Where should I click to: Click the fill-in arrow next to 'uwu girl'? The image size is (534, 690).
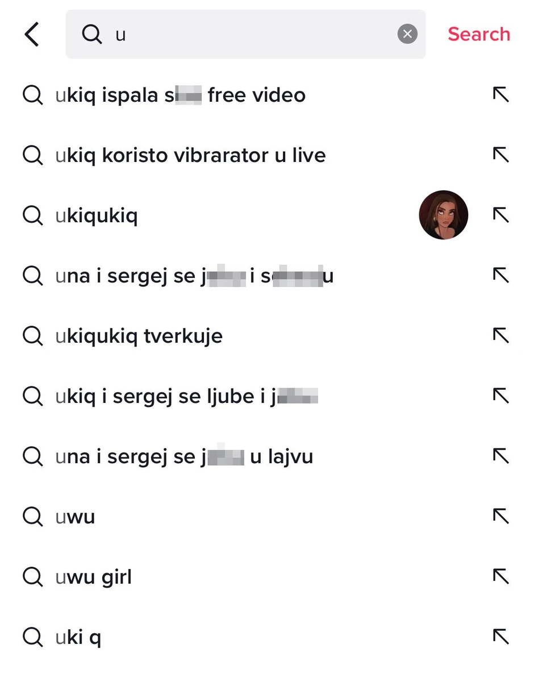tap(500, 576)
